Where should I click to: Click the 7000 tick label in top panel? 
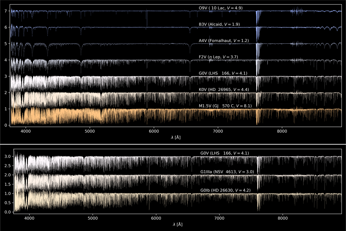click(x=218, y=131)
